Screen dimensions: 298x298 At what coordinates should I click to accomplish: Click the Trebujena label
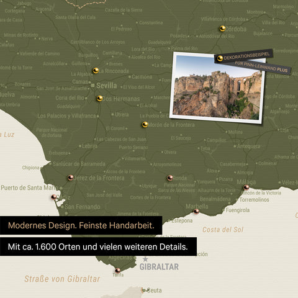(58, 153)
